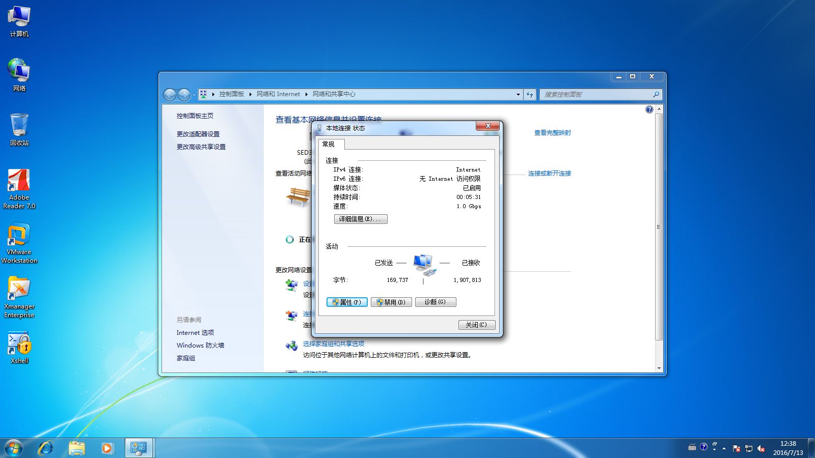Go back in Control Panel window
This screenshot has height=458, width=815.
click(x=170, y=94)
